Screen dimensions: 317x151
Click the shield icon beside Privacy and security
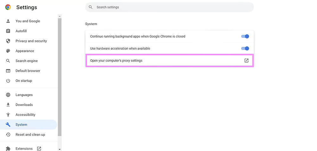[x=8, y=41]
